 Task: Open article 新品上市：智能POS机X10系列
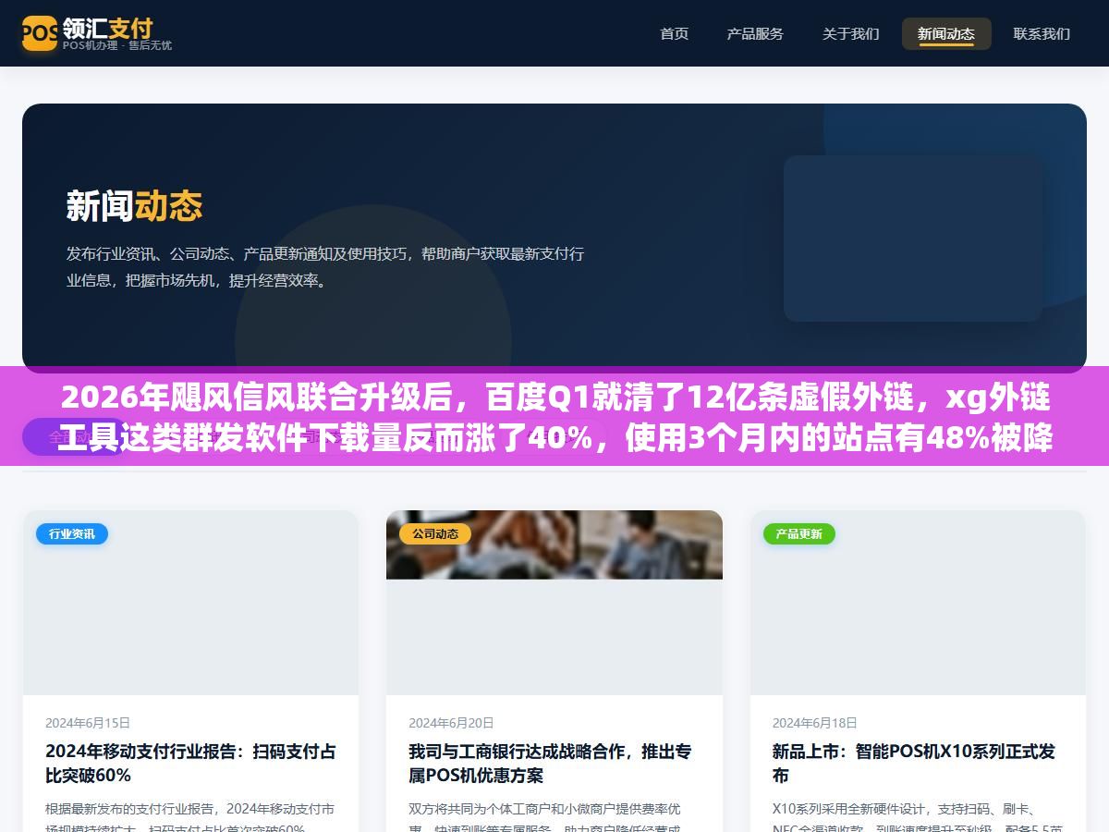(913, 763)
